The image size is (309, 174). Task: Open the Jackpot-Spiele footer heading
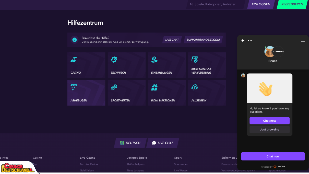click(137, 158)
